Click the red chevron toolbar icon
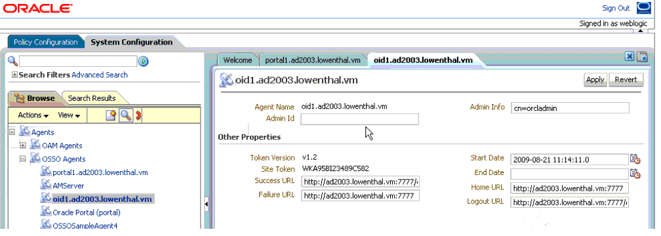This screenshot has width=661, height=236. (138, 115)
